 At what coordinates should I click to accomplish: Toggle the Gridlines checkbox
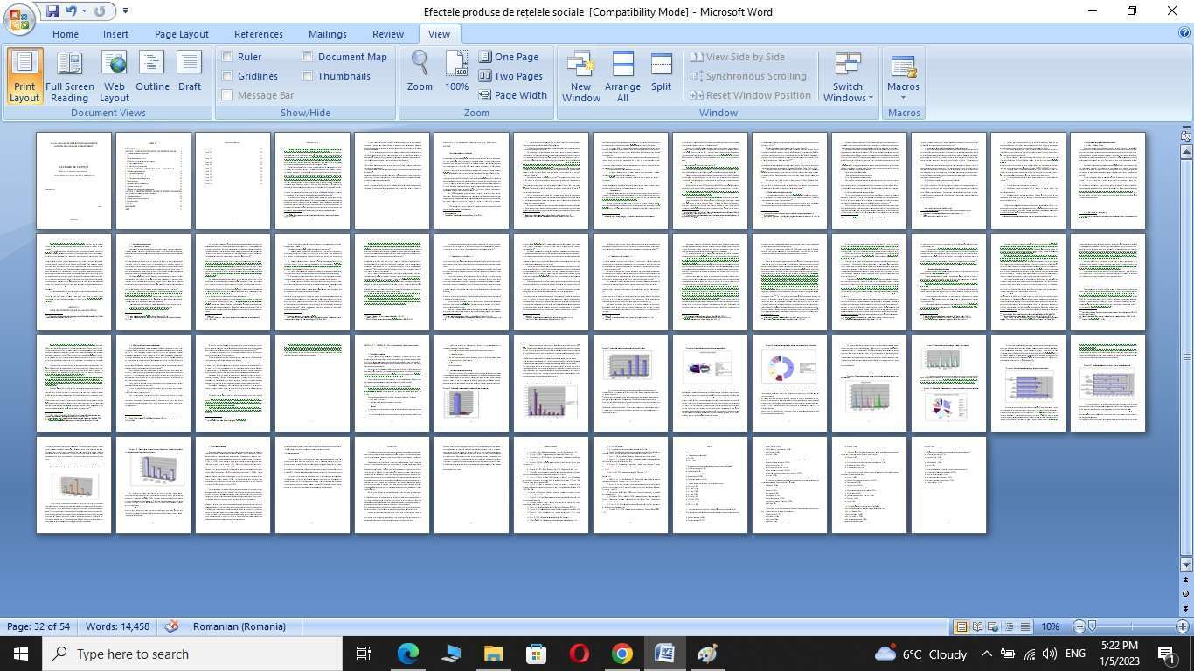pos(227,76)
